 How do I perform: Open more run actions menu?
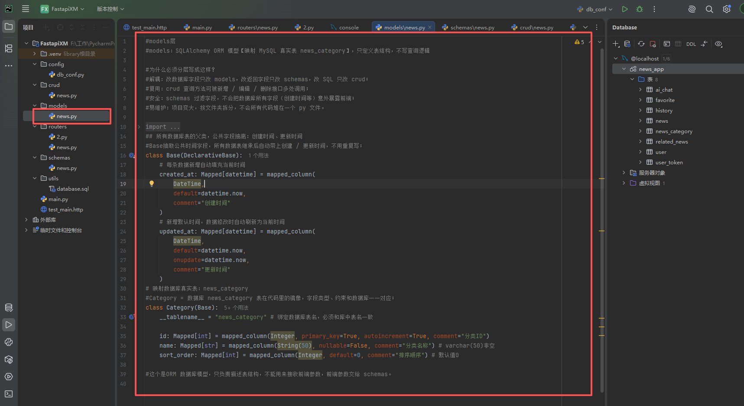tap(654, 9)
